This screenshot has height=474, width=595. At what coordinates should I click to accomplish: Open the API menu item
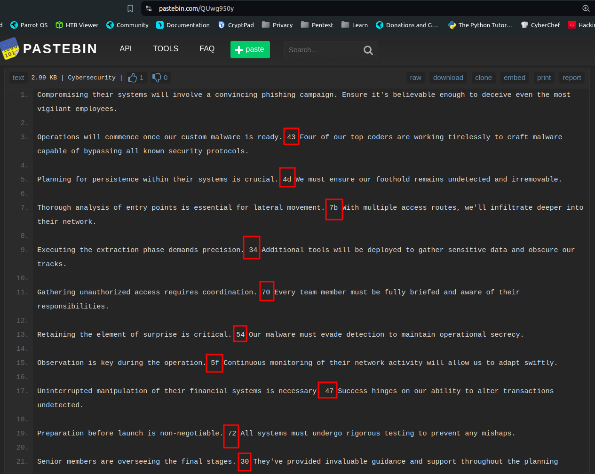126,49
